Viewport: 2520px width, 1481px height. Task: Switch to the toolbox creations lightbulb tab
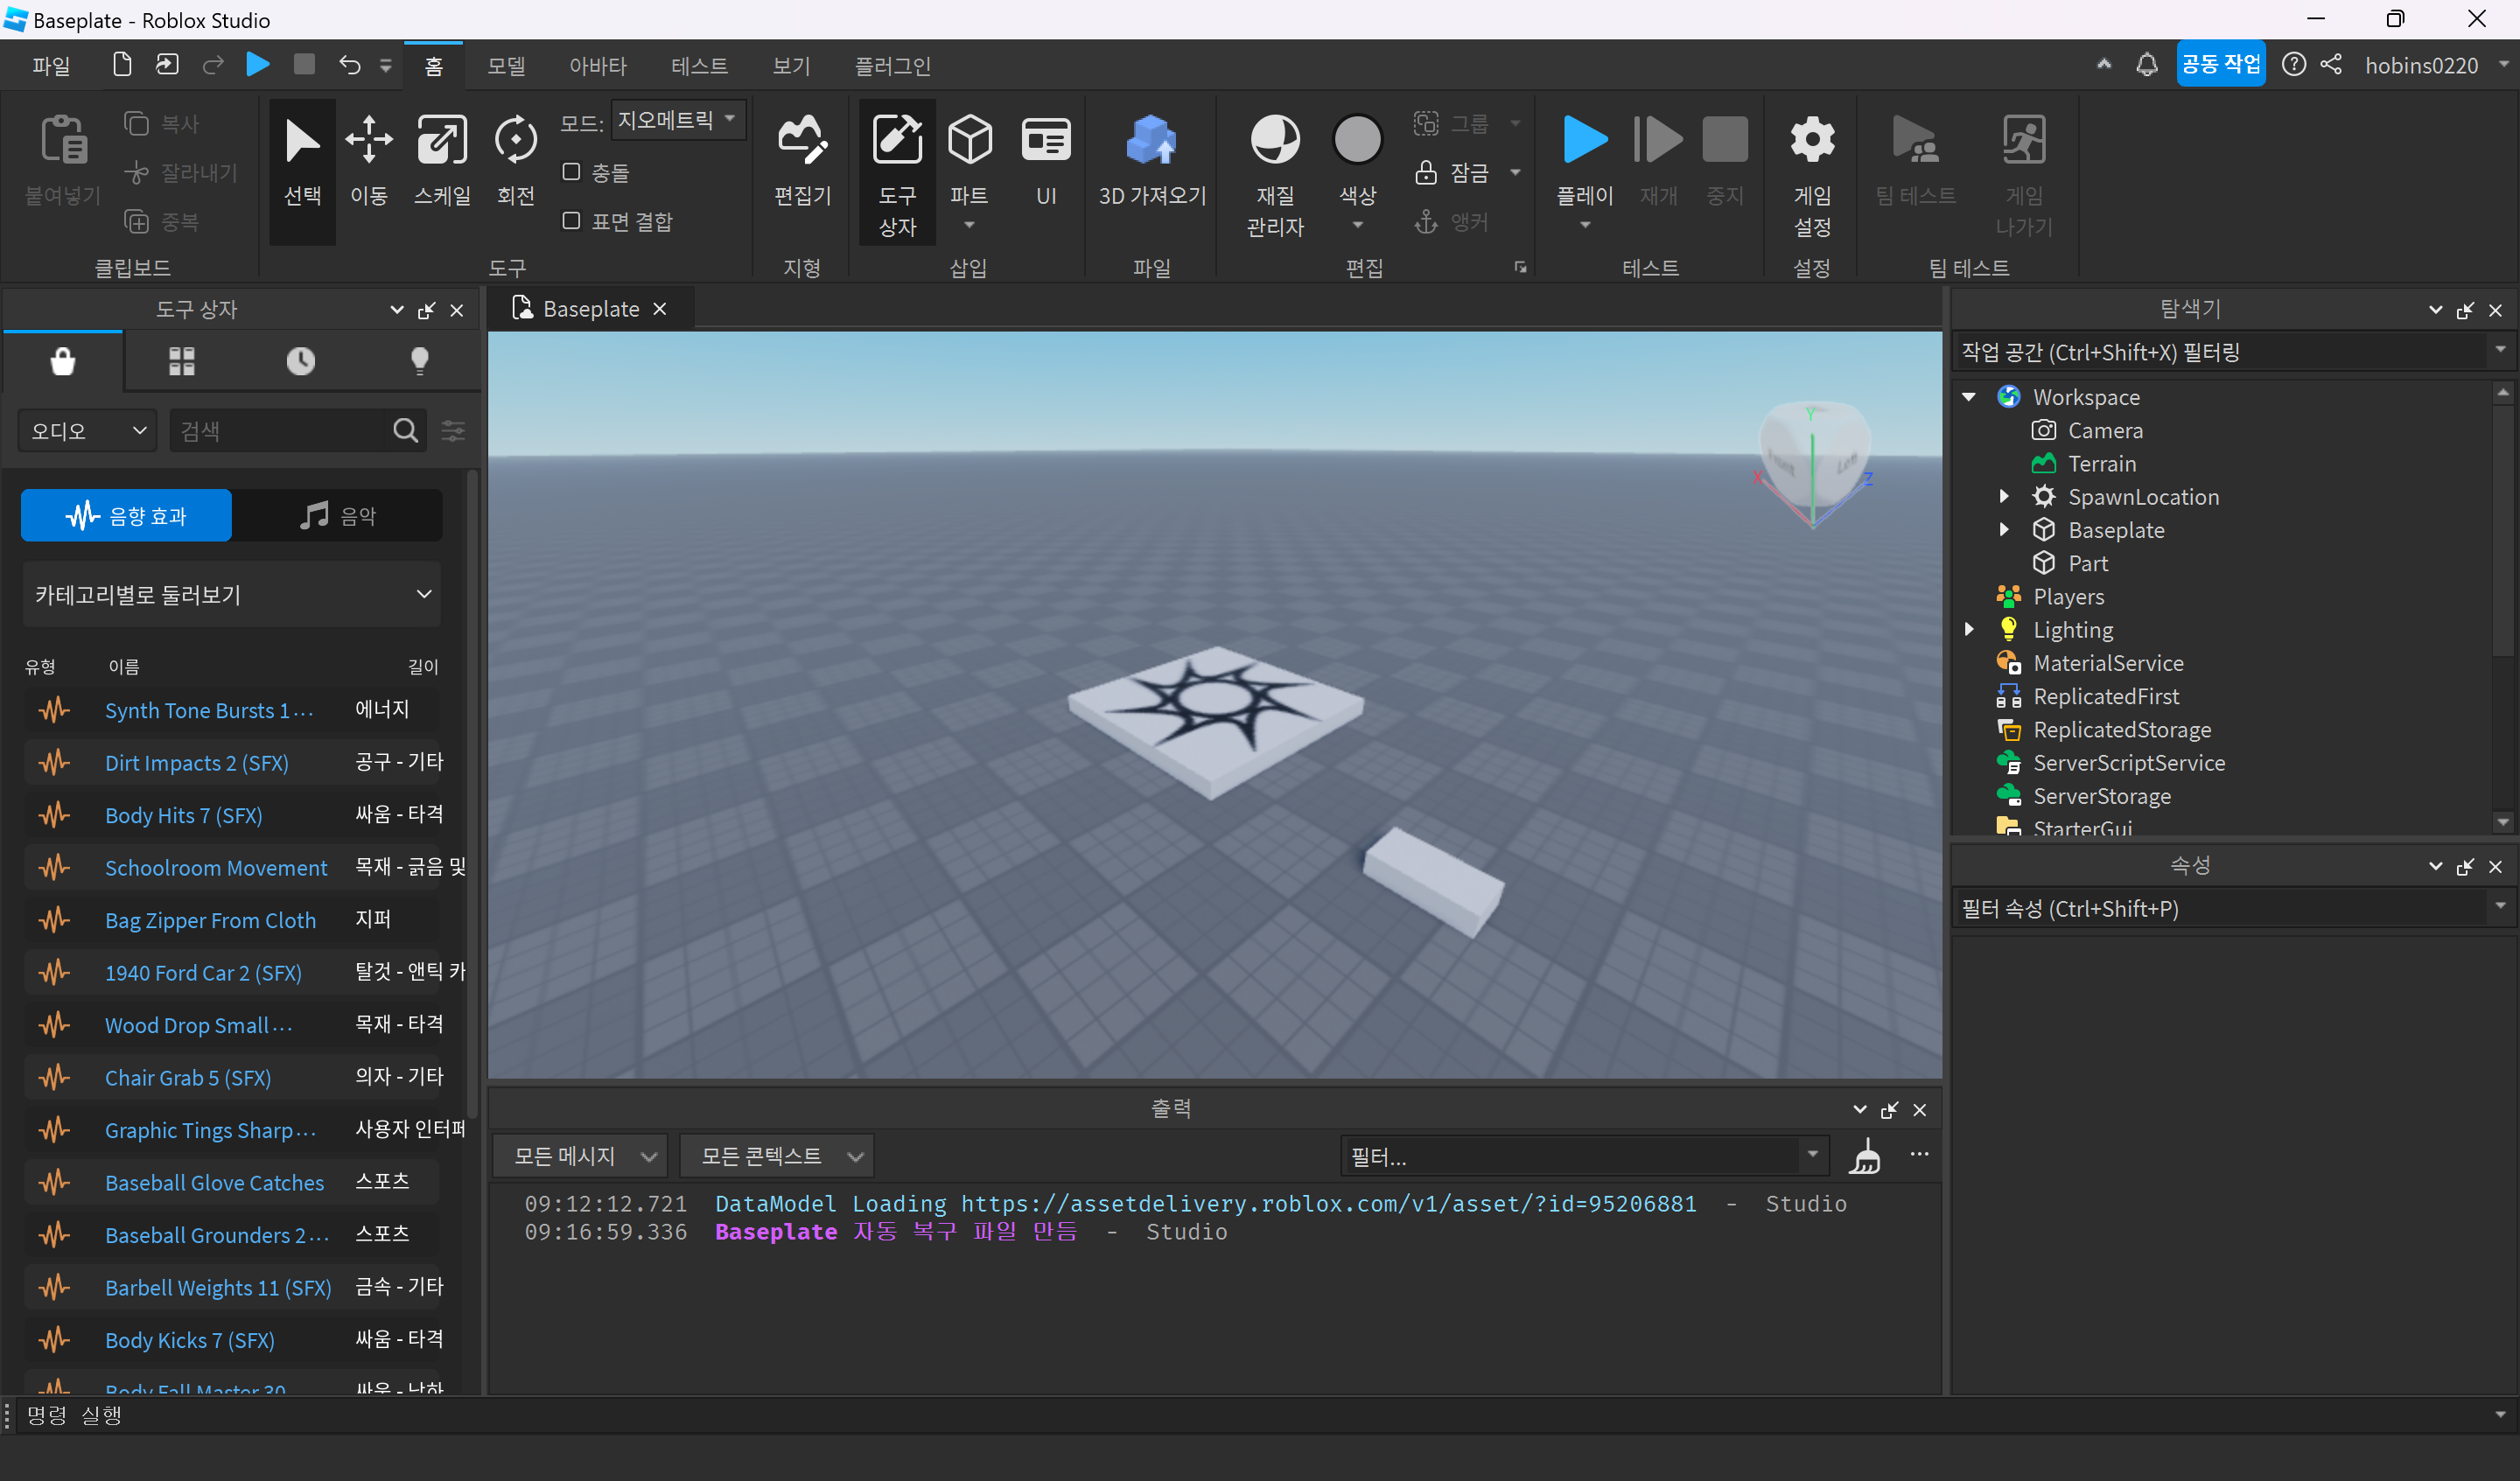point(420,361)
